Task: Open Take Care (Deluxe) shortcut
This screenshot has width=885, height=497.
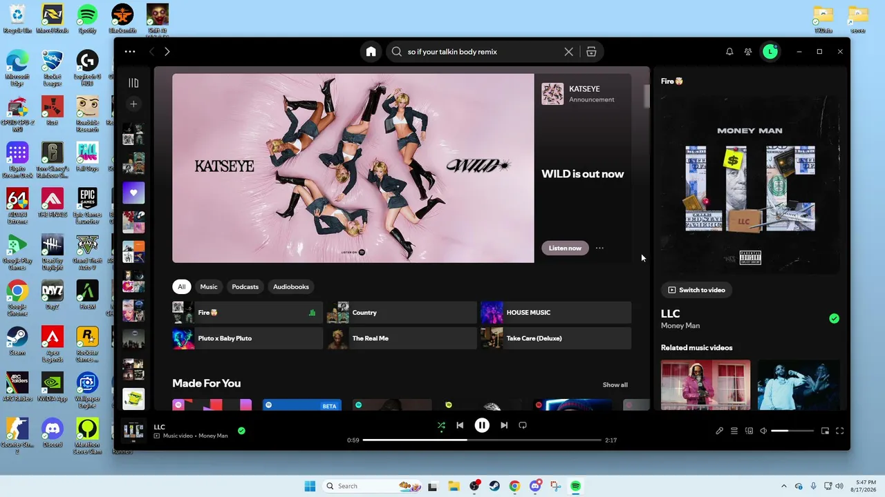Action: [556, 338]
